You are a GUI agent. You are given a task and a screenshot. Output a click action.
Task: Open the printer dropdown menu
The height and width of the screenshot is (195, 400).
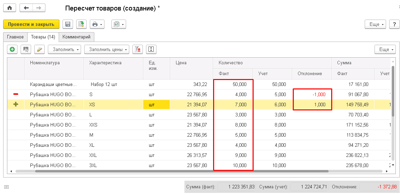pyautogui.click(x=97, y=24)
